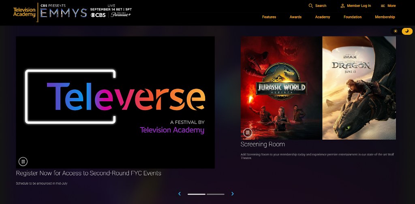Open Register Now for Second-Round FYC Events headline
The height and width of the screenshot is (204, 415).
coord(88,173)
